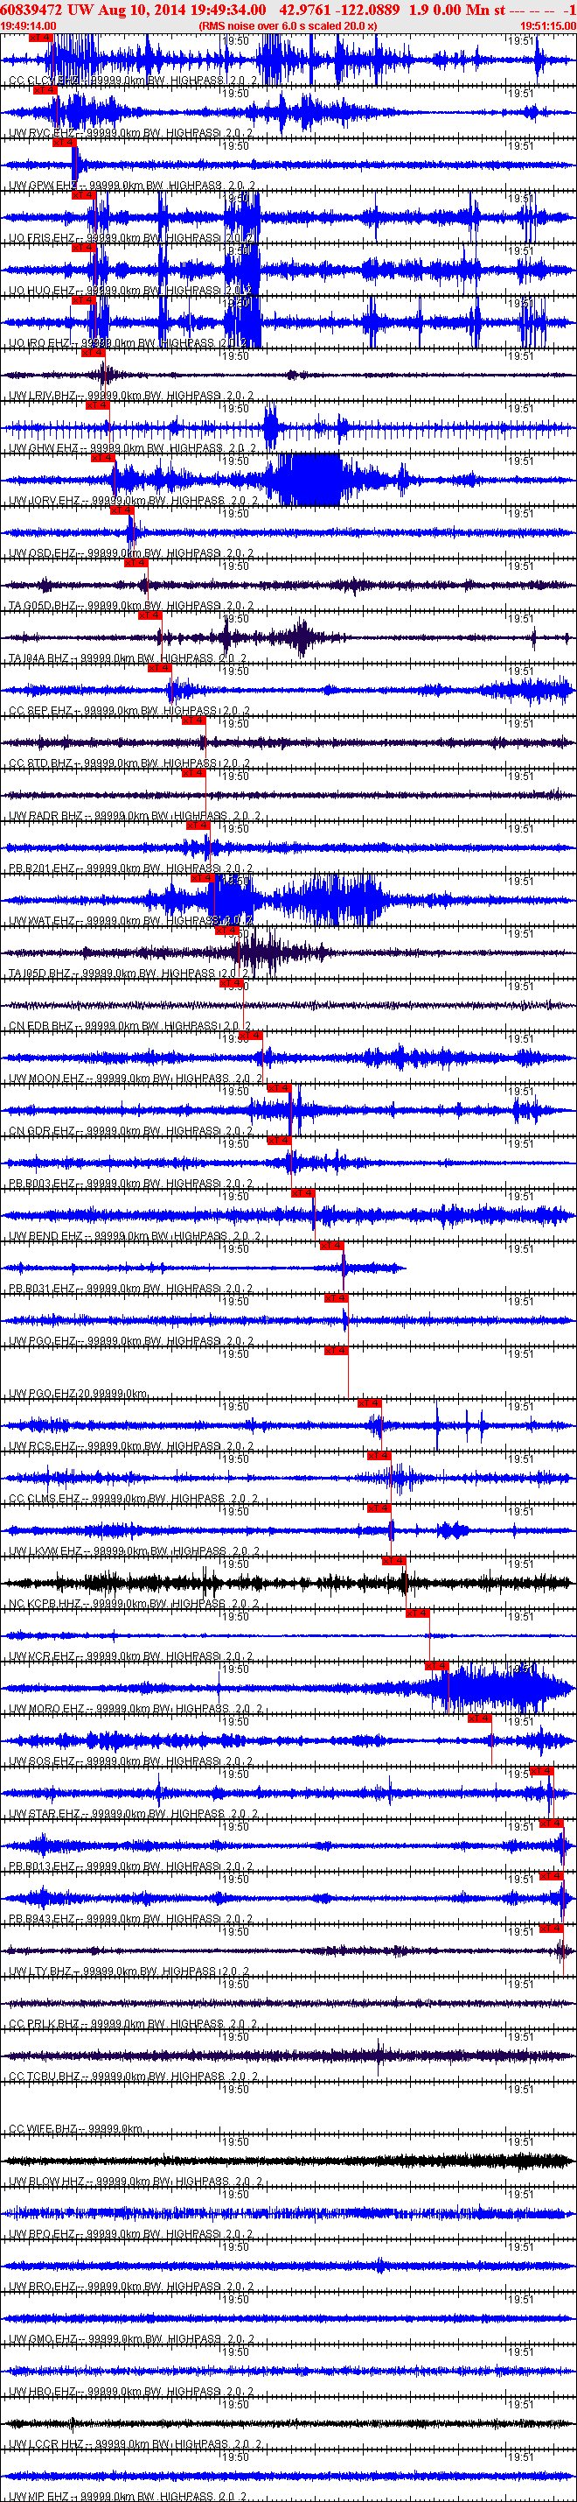Click the large signal burst on UW JORV trace
The image size is (577, 2502).
coord(309,479)
